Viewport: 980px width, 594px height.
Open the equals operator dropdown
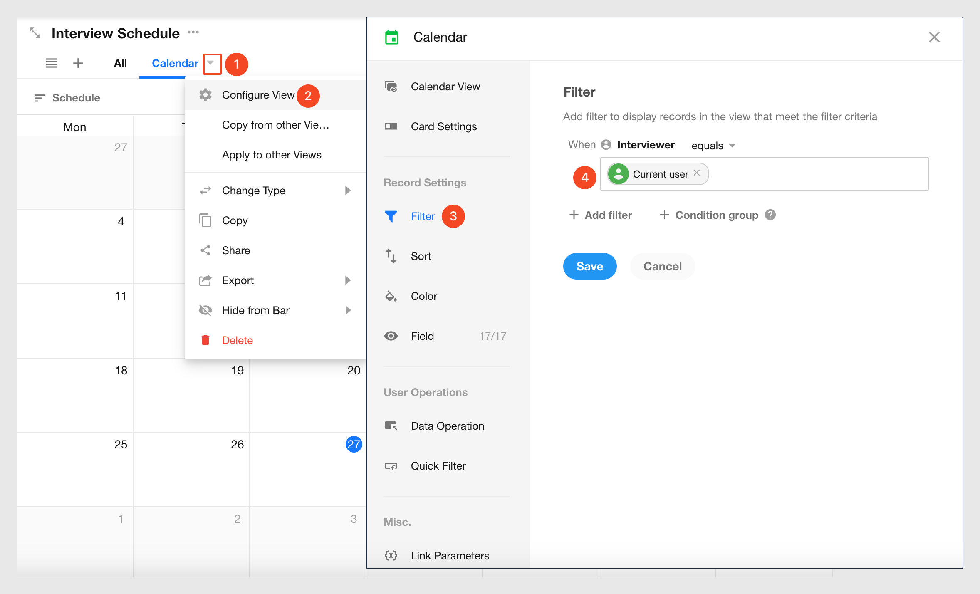click(714, 146)
